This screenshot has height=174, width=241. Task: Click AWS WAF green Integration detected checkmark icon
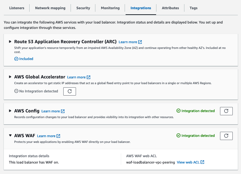tap(178, 136)
